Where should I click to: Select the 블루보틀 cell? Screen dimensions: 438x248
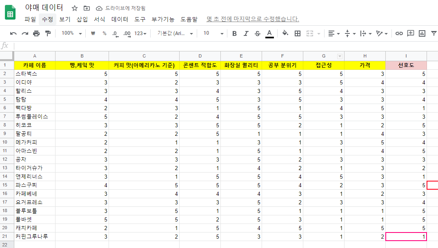click(35, 211)
